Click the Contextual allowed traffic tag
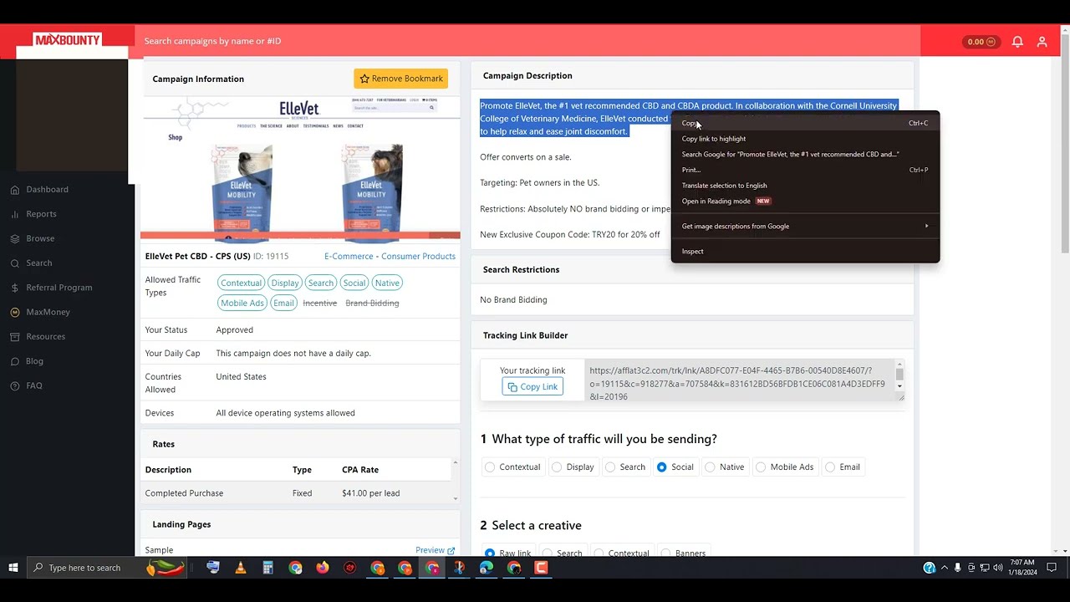Screen dimensions: 1070x602 [x=241, y=283]
